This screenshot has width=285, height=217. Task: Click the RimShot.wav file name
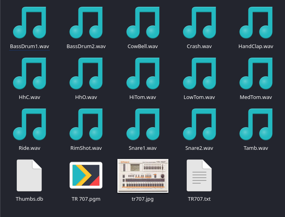(x=86, y=148)
